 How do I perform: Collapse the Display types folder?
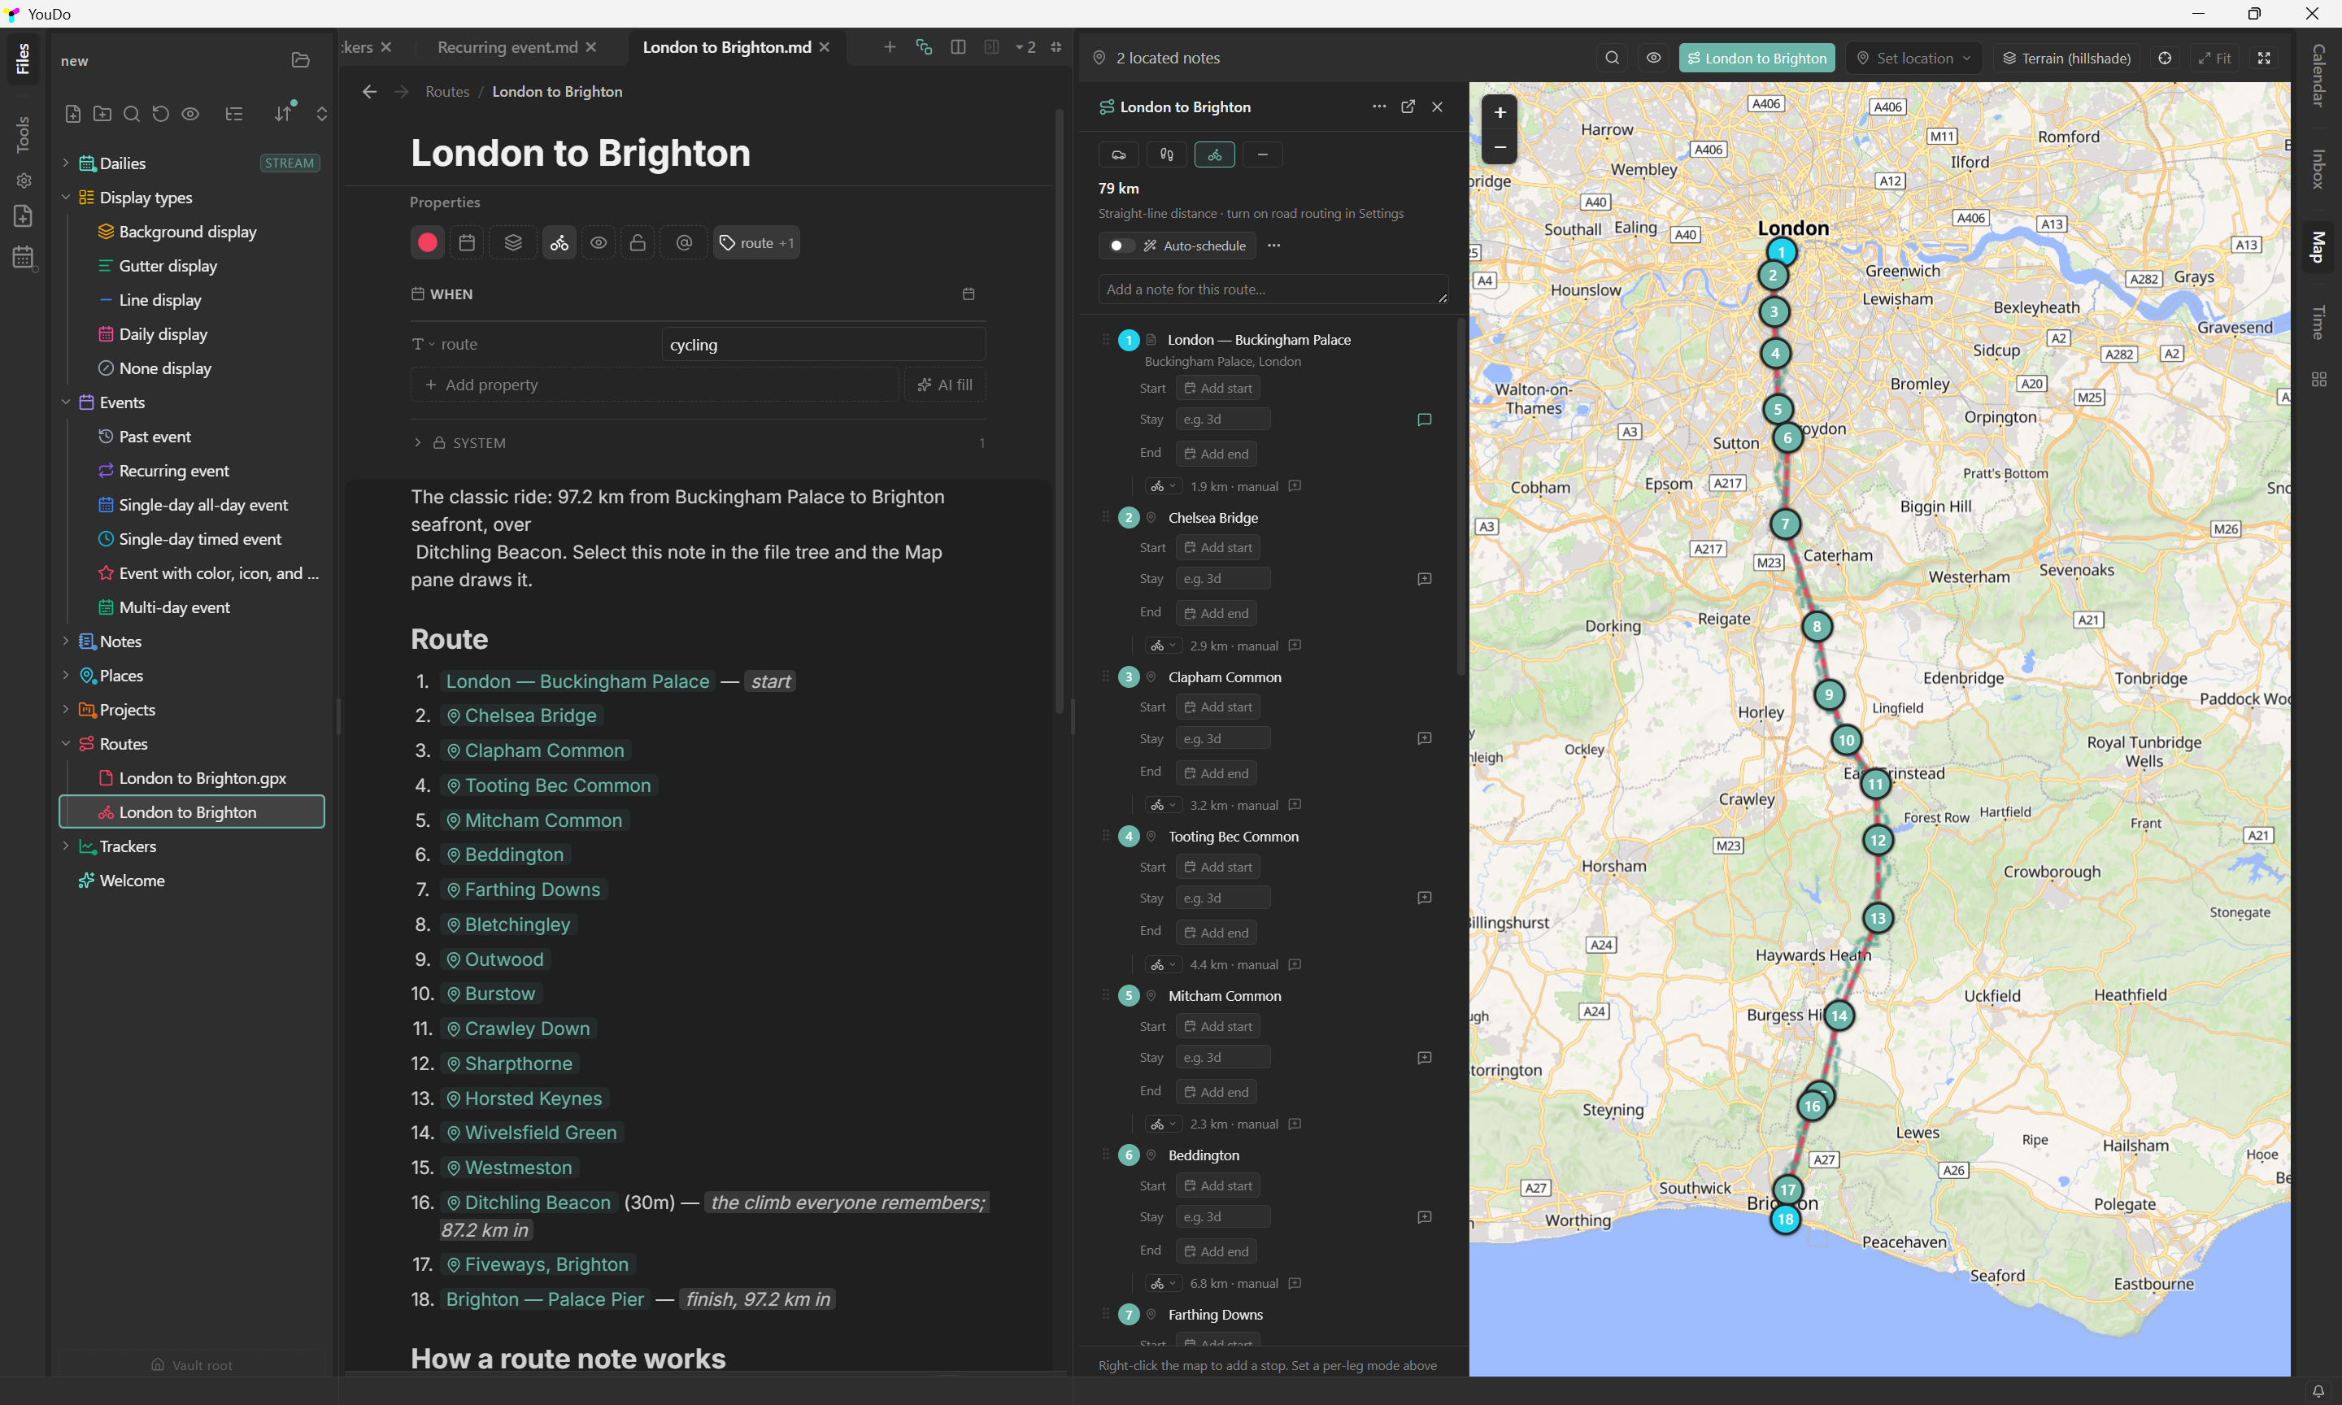coord(65,197)
